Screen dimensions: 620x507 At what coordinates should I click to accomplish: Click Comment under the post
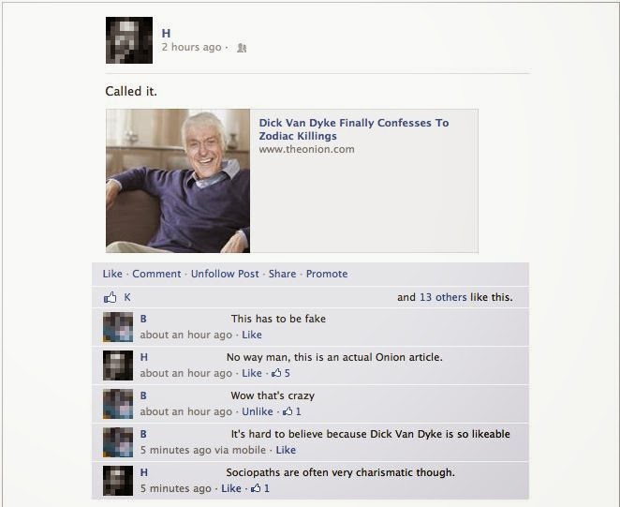[x=156, y=274]
